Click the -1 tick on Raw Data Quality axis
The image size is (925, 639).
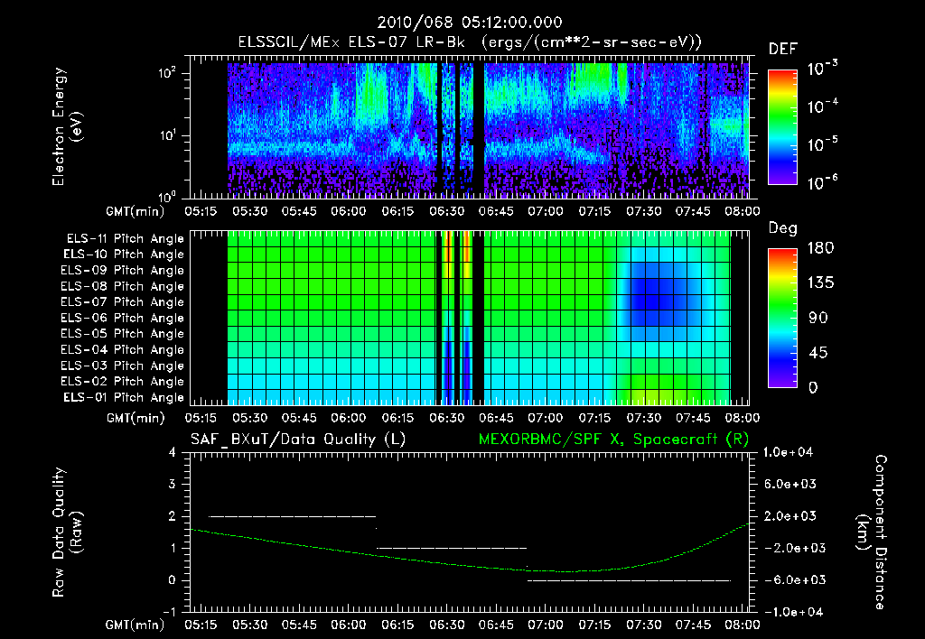[169, 612]
